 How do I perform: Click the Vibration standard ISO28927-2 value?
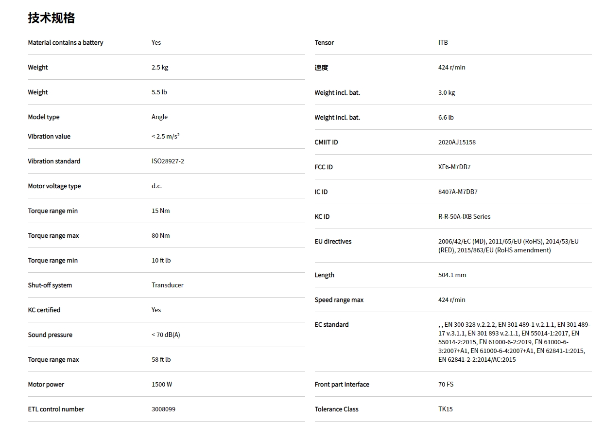168,161
